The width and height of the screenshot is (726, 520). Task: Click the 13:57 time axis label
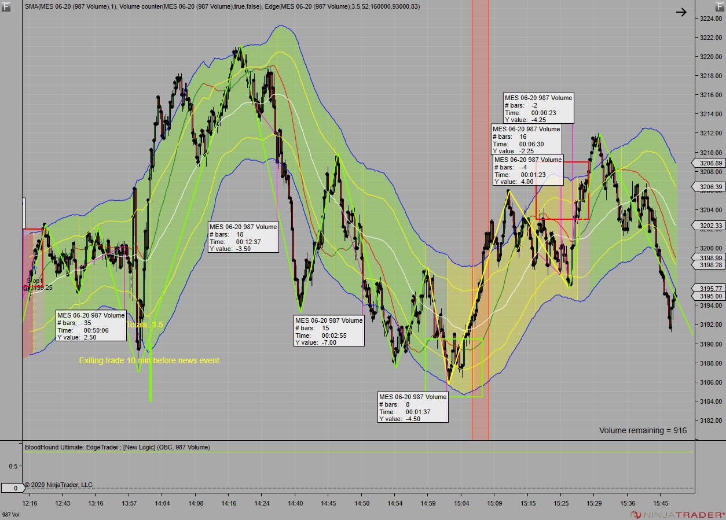click(129, 504)
